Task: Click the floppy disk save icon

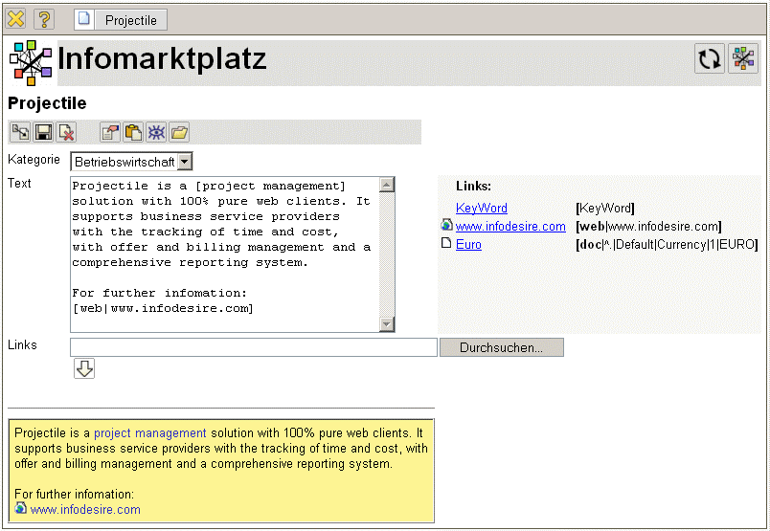Action: (x=43, y=133)
